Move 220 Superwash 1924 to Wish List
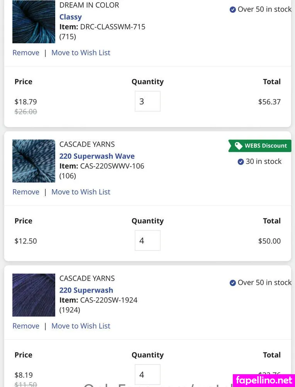The image size is (295, 387). (x=81, y=326)
